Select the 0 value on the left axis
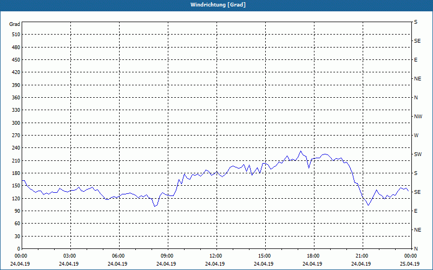433x270 pixels. (19, 249)
